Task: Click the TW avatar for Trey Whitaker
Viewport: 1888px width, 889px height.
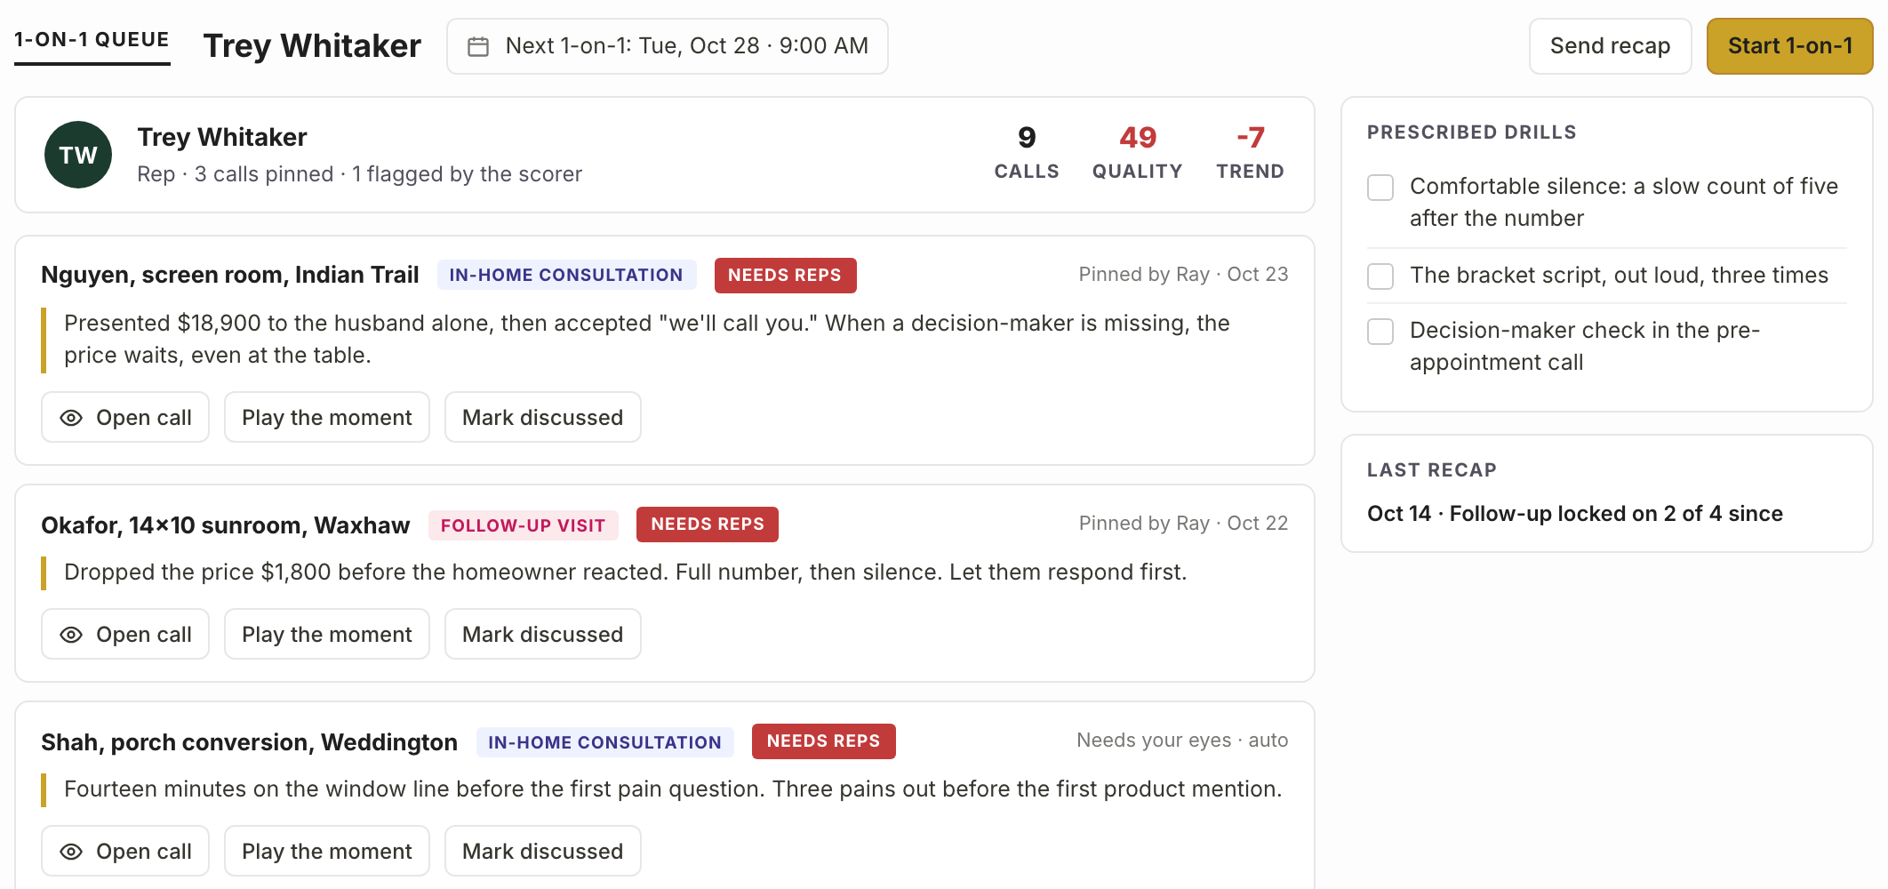Action: [x=78, y=155]
